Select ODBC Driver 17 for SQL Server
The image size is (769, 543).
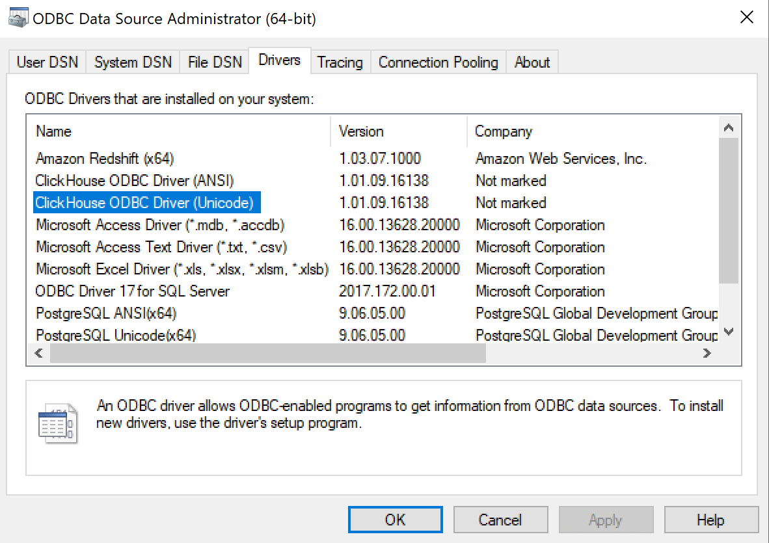[x=133, y=291]
